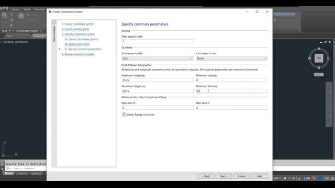Open substep 3c Specify common parameters
The image size is (335, 188).
83,49
